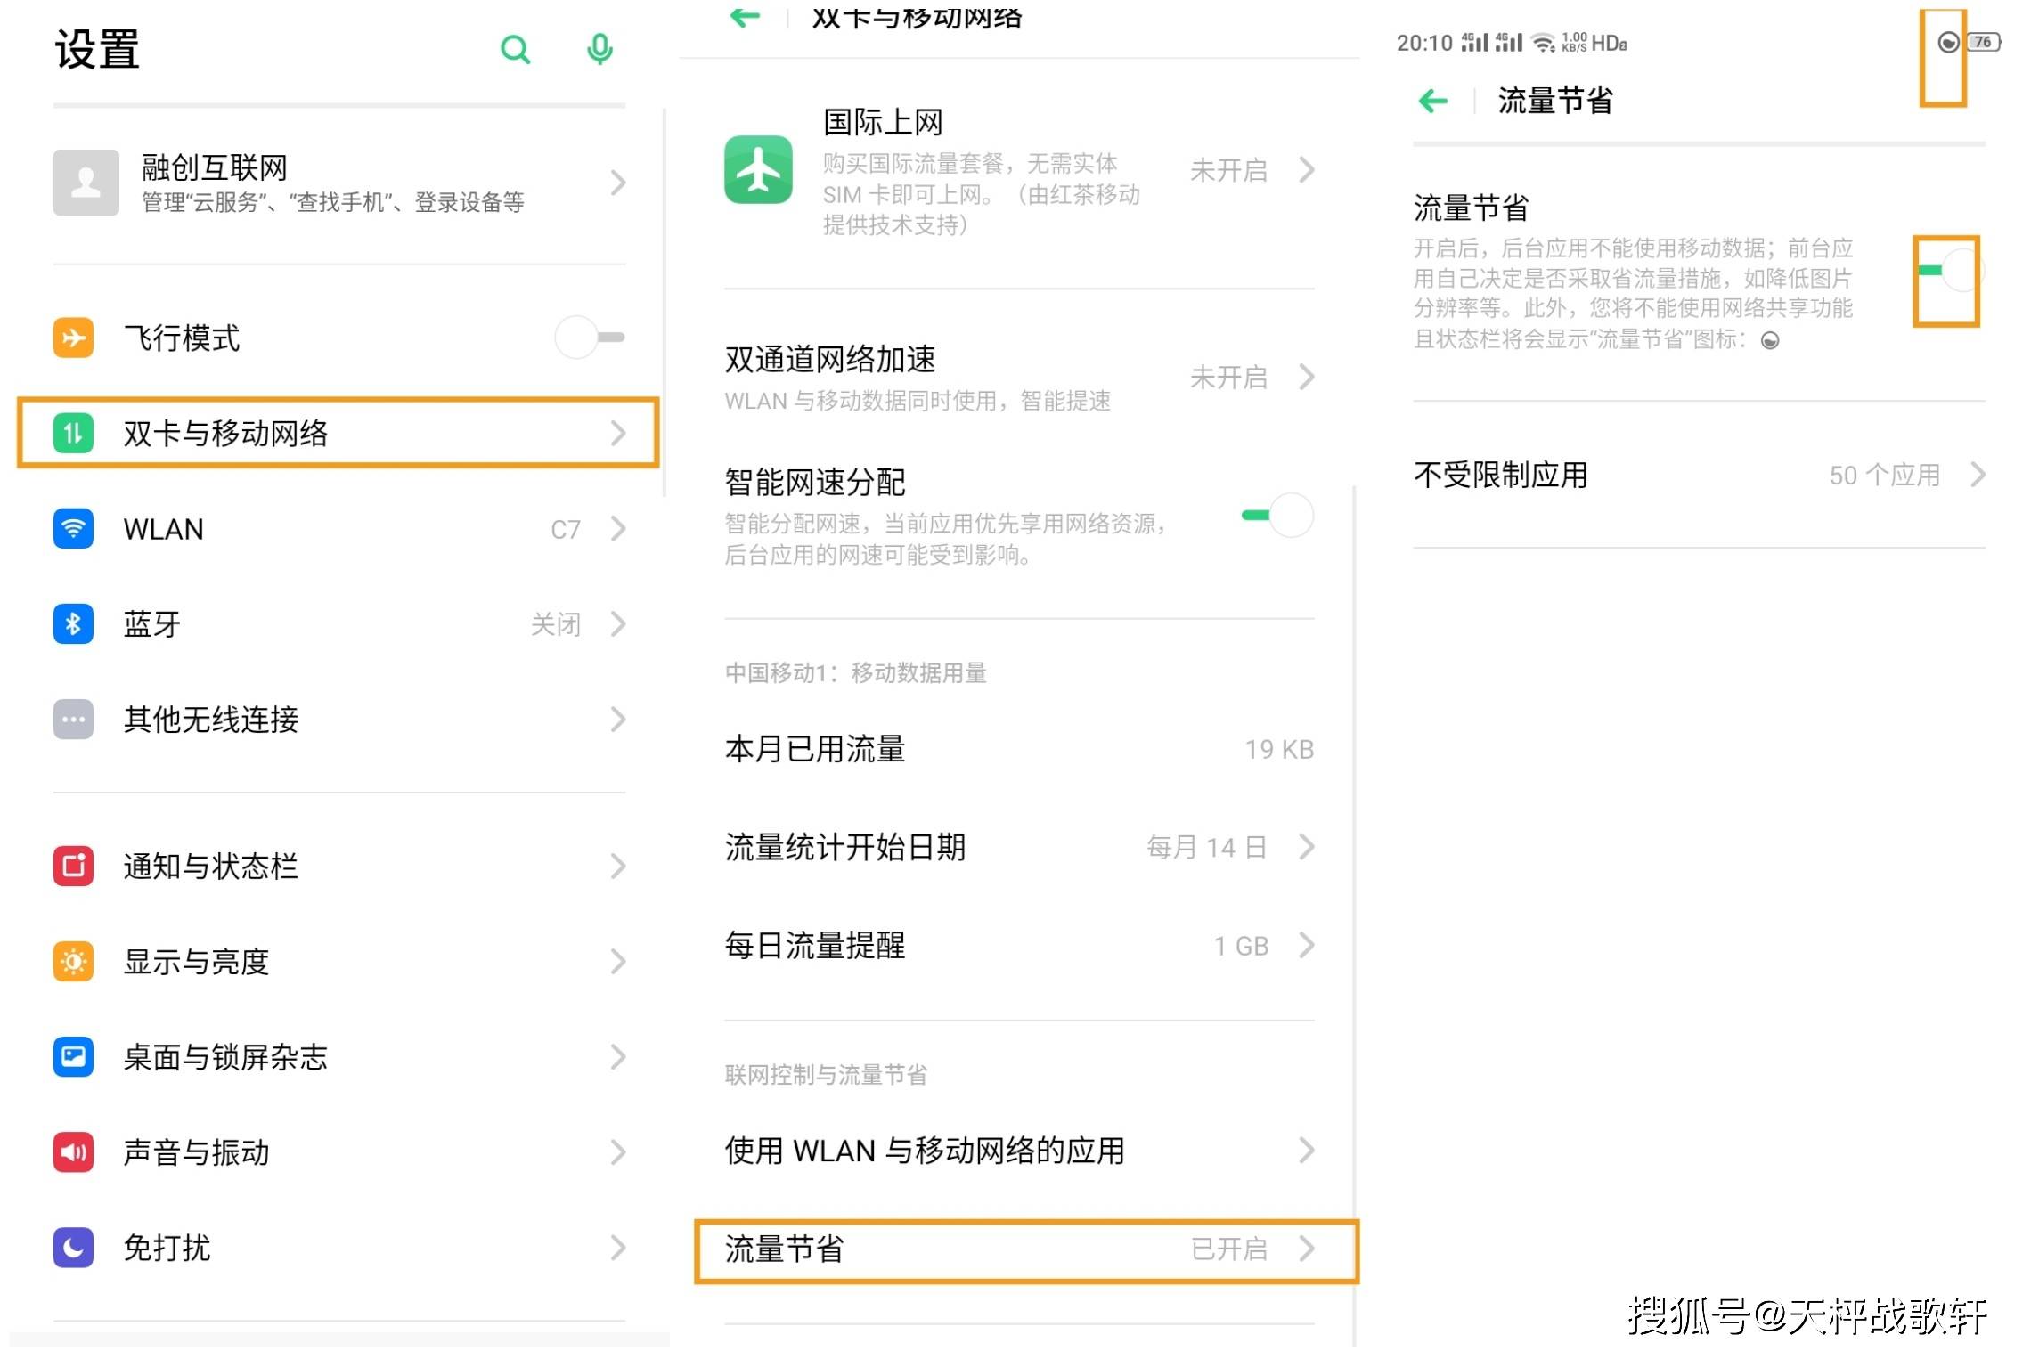The image size is (2039, 1359).
Task: Tap the 1 GB daily reminder value
Action: tap(1241, 946)
